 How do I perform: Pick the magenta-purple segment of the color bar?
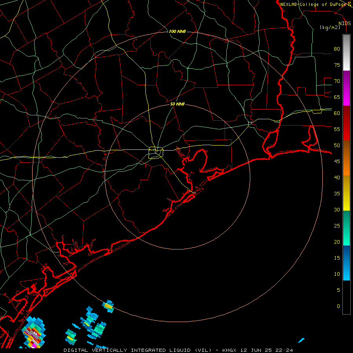(x=346, y=88)
